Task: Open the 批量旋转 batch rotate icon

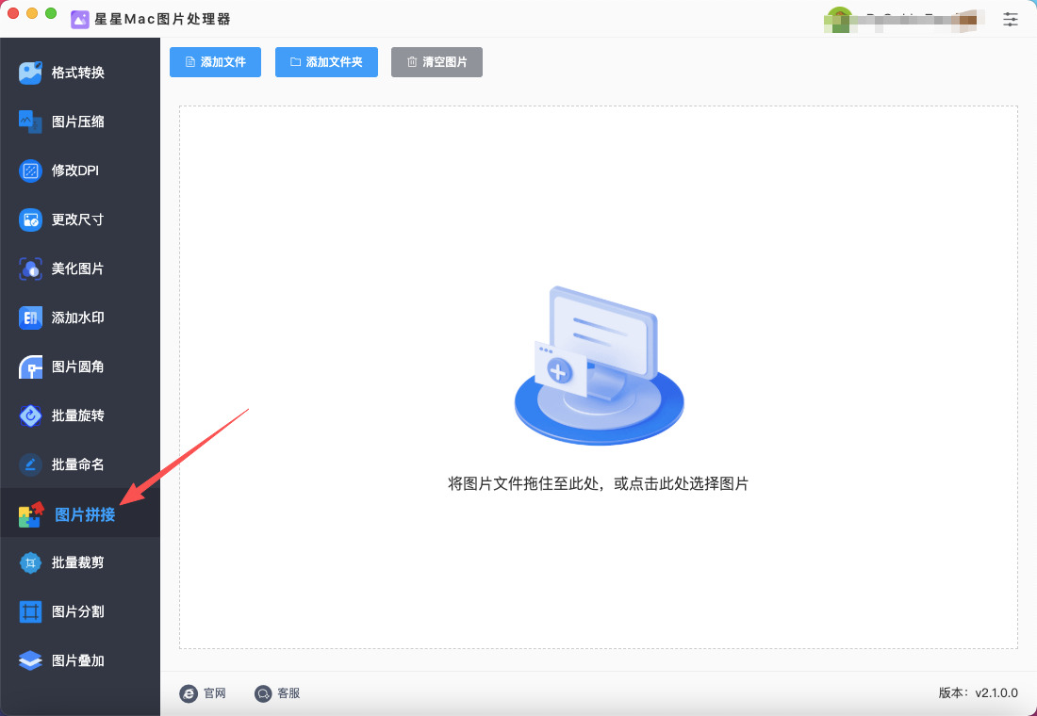Action: click(x=30, y=415)
